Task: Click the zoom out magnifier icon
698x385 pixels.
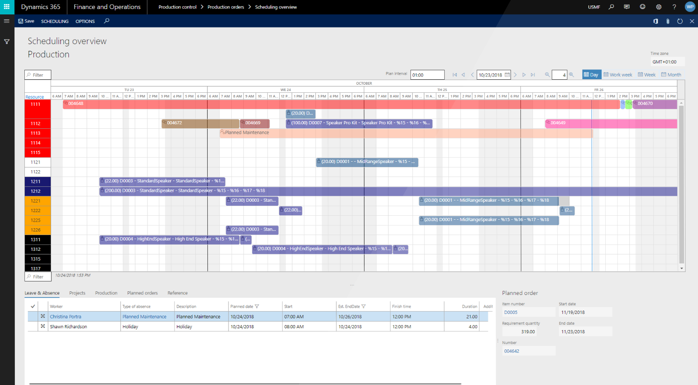Action: [547, 75]
